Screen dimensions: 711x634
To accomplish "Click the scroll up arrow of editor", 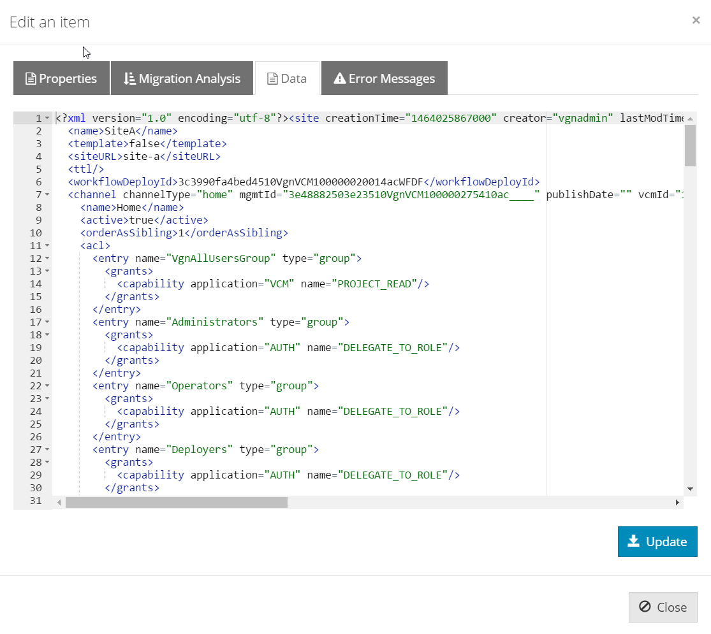I will (690, 119).
